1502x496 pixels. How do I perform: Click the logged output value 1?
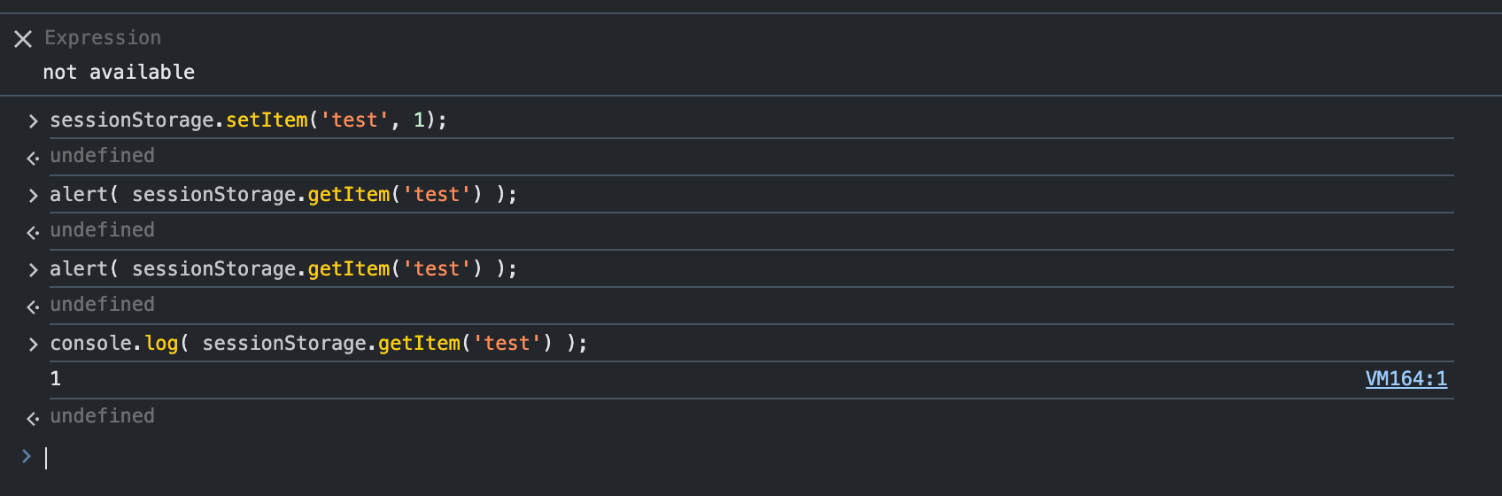(x=56, y=379)
